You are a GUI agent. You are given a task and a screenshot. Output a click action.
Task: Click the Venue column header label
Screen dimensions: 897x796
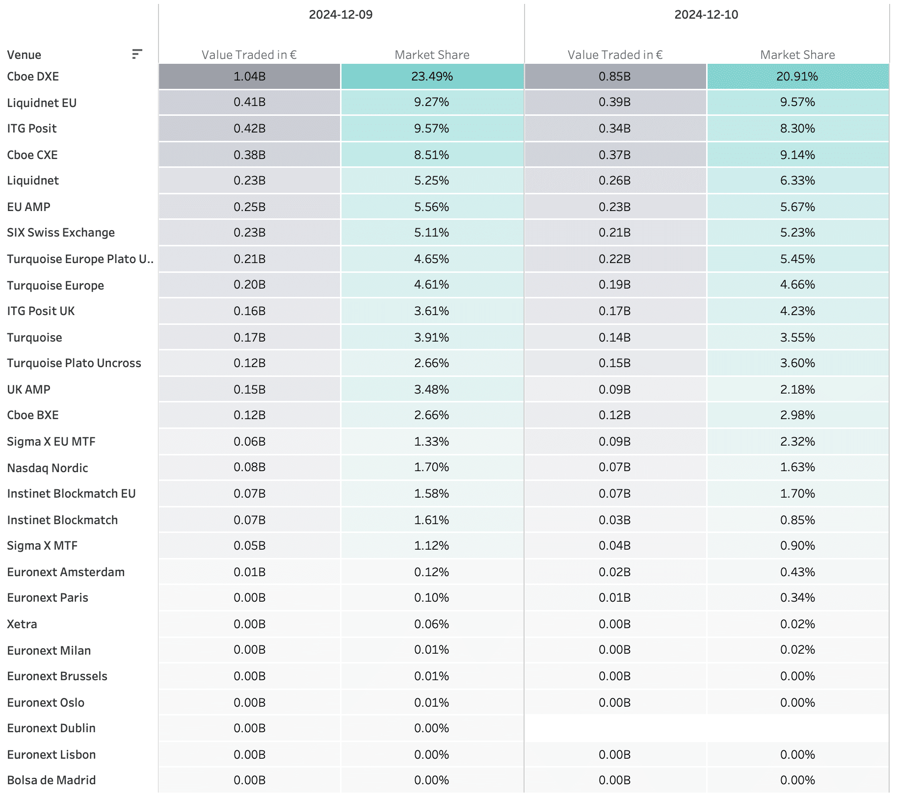coord(24,55)
